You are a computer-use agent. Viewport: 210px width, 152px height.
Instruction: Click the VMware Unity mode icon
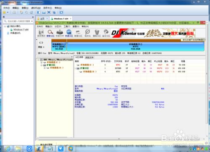54,12
